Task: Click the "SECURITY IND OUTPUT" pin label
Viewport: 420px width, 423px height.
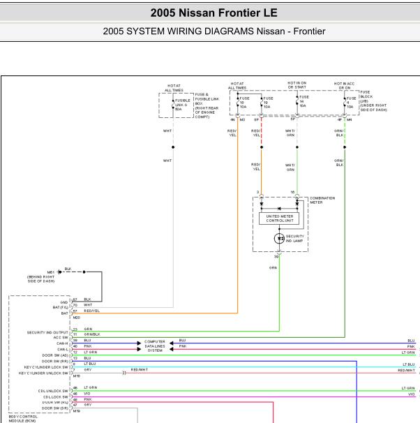Action: point(47,332)
